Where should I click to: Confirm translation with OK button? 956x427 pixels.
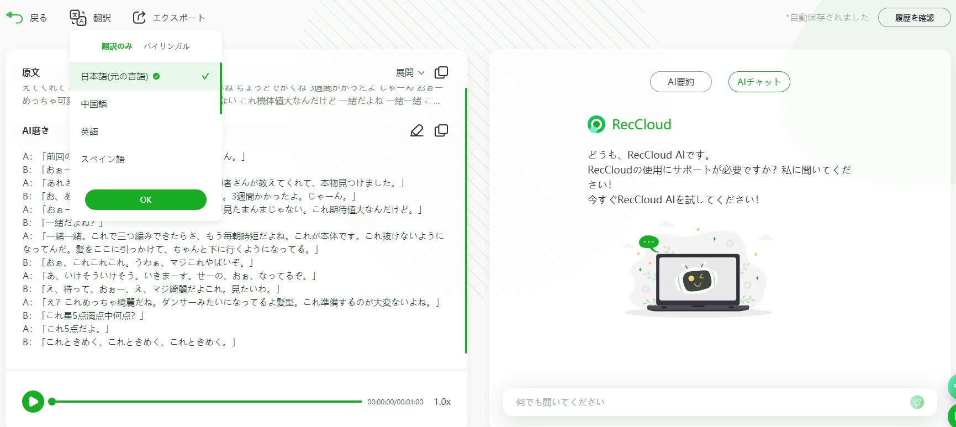[x=146, y=199]
